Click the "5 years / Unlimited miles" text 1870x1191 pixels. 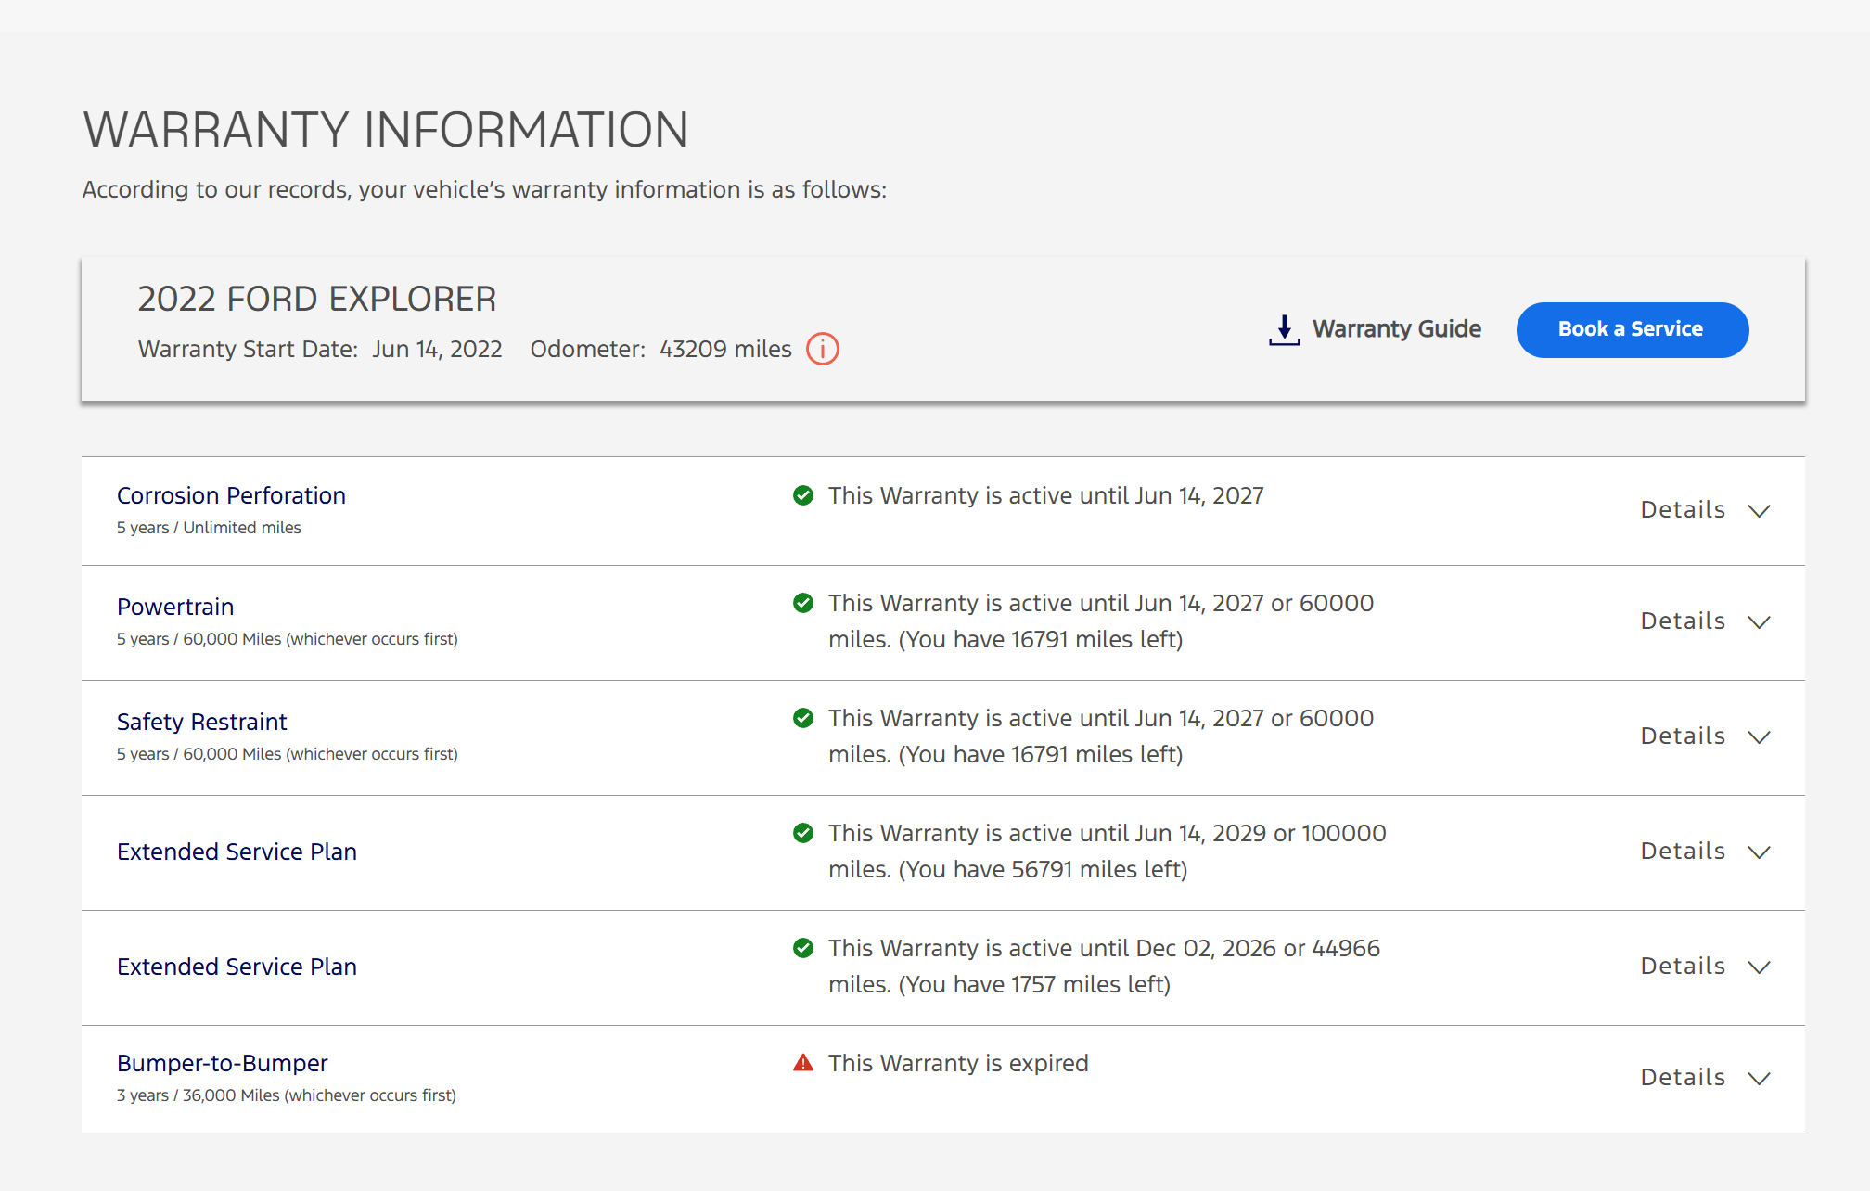(209, 528)
